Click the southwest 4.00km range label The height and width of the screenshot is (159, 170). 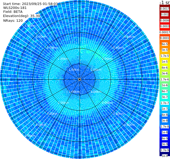(x=41, y=125)
